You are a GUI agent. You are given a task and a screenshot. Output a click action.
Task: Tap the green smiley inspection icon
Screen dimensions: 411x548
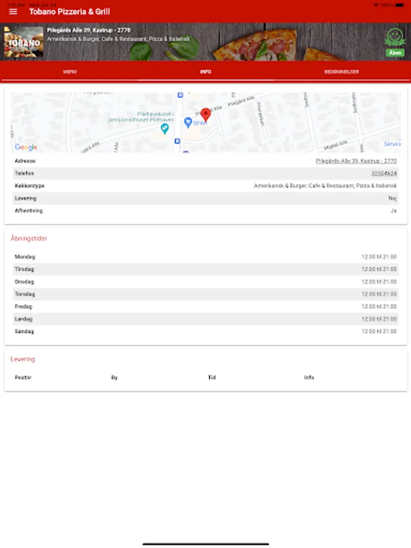click(395, 37)
